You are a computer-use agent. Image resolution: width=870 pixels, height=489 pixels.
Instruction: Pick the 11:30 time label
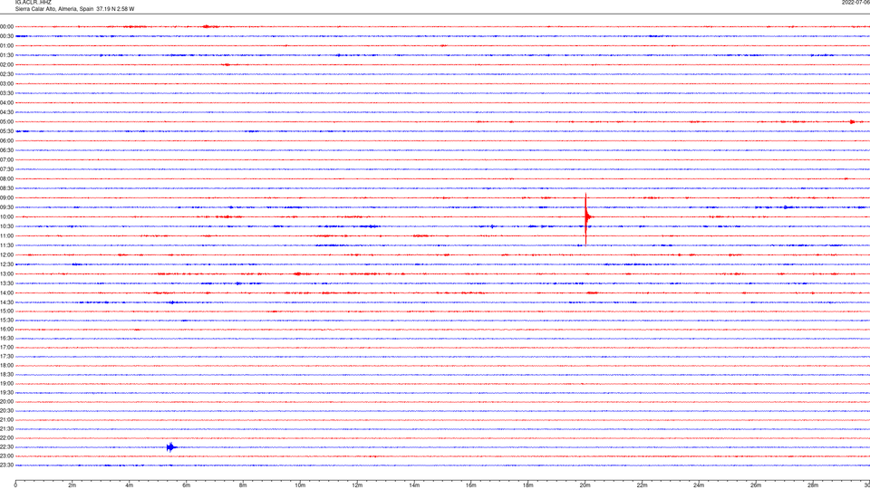(x=6, y=245)
